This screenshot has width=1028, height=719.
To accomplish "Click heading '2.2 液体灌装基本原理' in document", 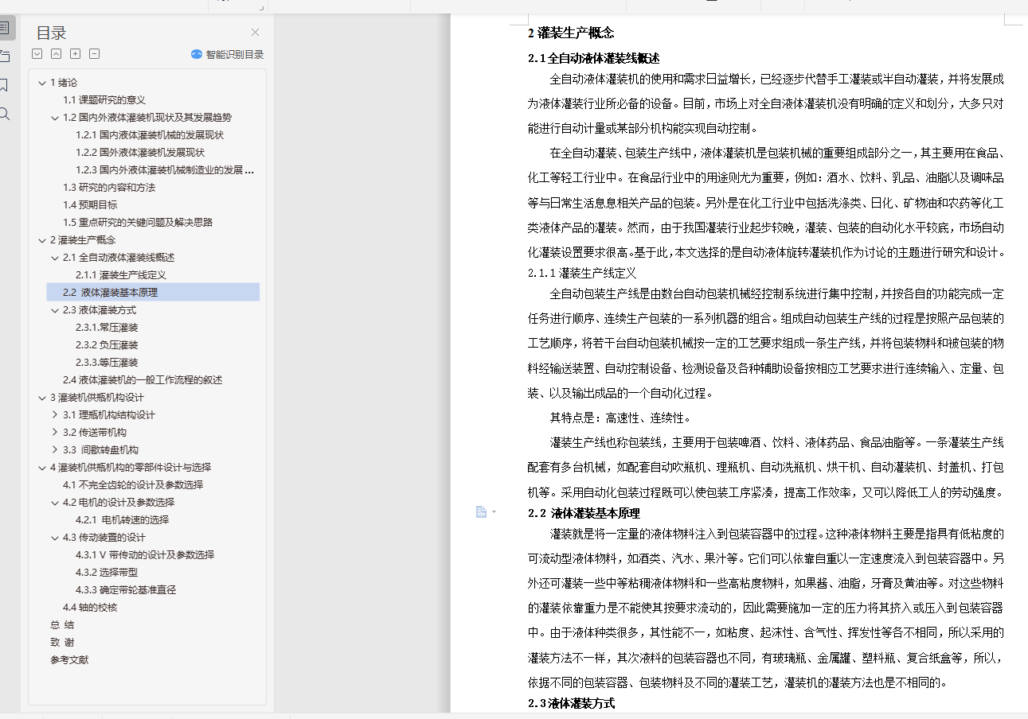I will point(584,513).
